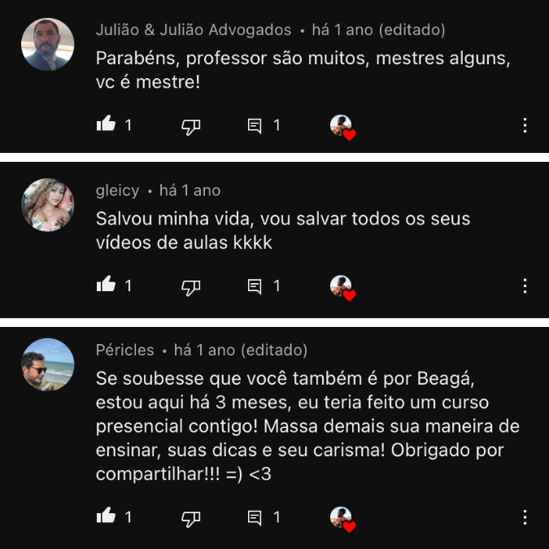549x549 pixels.
Task: Open three-dot menu on gleicy's comment
Action: click(x=525, y=286)
